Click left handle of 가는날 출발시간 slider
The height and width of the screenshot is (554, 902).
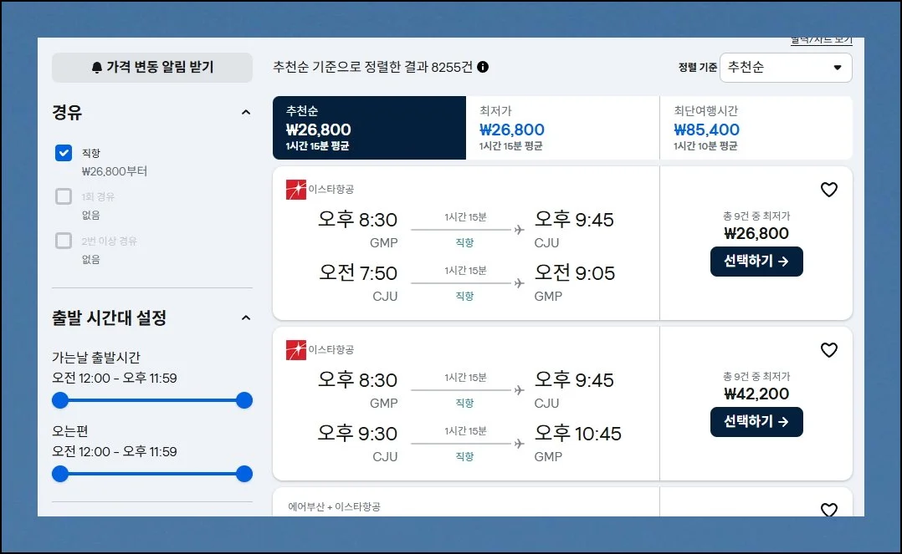60,400
